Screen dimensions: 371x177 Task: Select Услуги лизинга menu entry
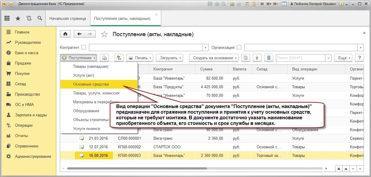coord(99,129)
